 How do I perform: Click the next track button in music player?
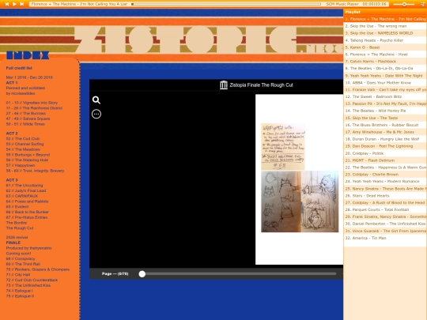pos(21,4)
